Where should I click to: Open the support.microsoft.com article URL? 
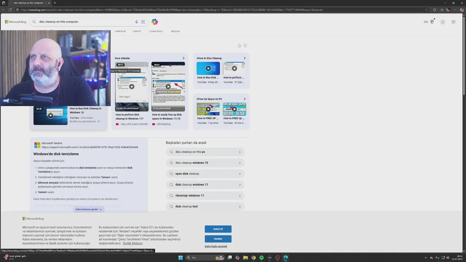tap(90, 147)
